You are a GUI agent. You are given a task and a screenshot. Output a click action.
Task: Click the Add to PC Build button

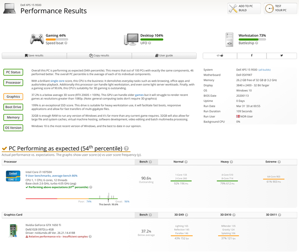tap(244, 8)
